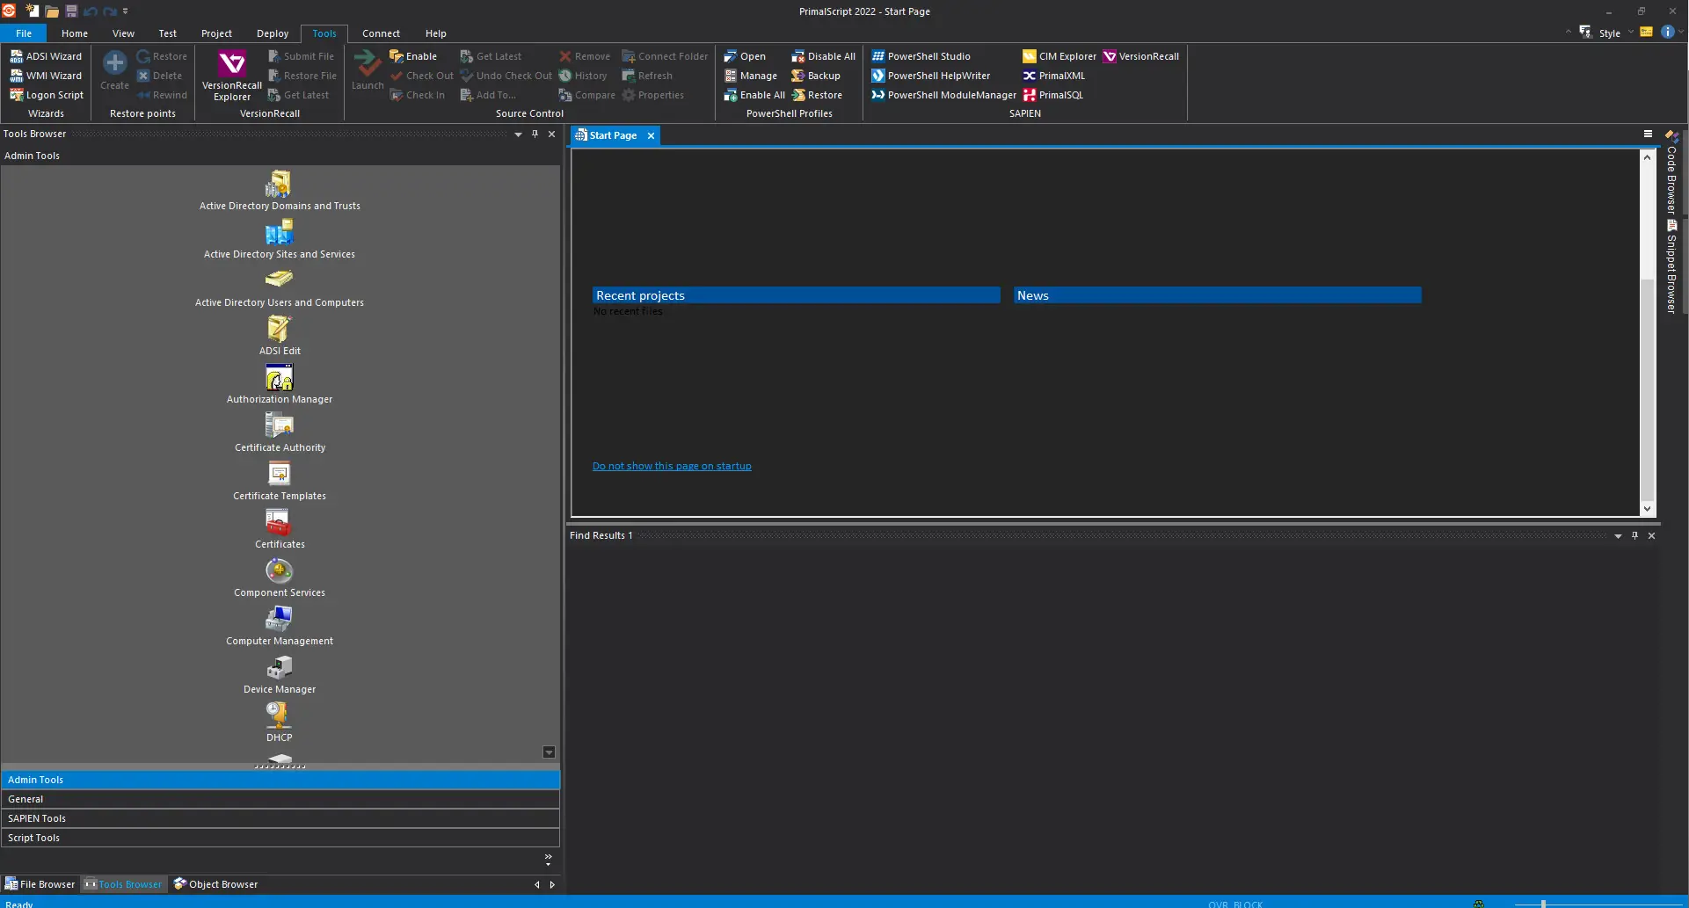1689x908 pixels.
Task: Open PowerShell Studio from the SAPIEN group
Action: click(921, 56)
